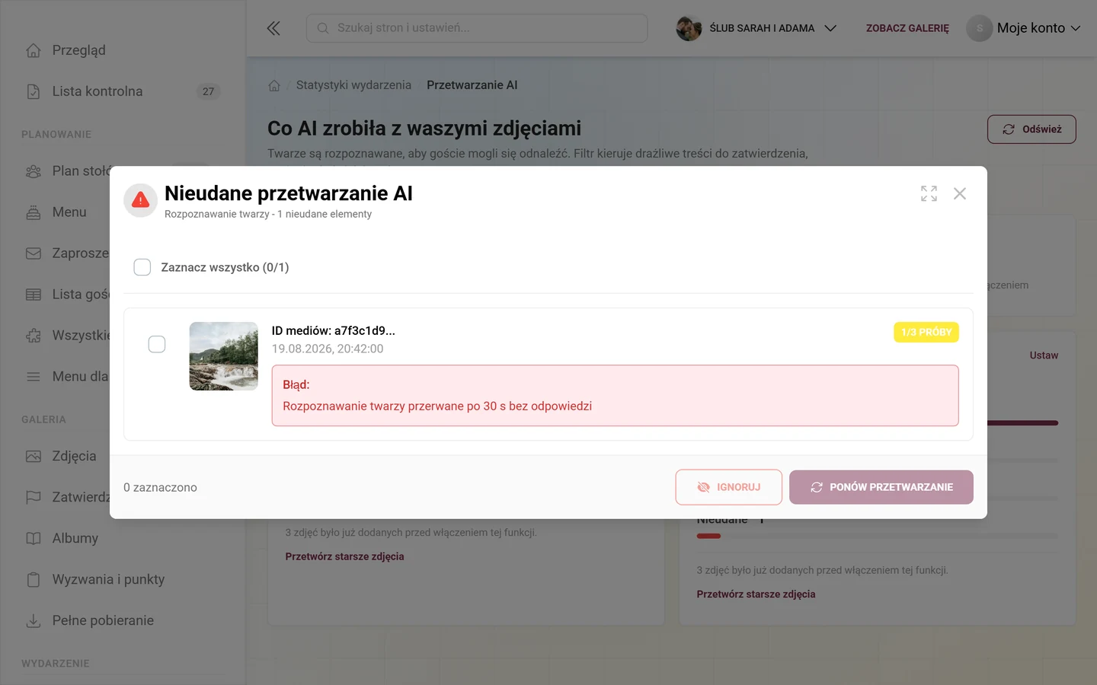The height and width of the screenshot is (685, 1097).
Task: Click Ponów przetwarzanie button
Action: (881, 487)
